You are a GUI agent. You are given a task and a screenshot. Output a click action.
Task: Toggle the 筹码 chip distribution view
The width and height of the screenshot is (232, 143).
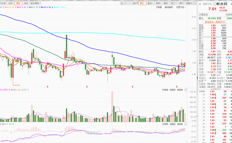158,3
